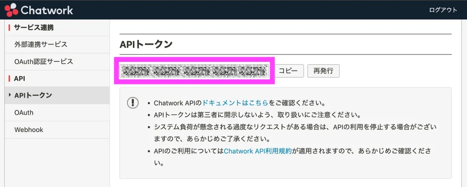
Task: Open the ドキュメントはこちら documentation link
Action: [x=235, y=103]
